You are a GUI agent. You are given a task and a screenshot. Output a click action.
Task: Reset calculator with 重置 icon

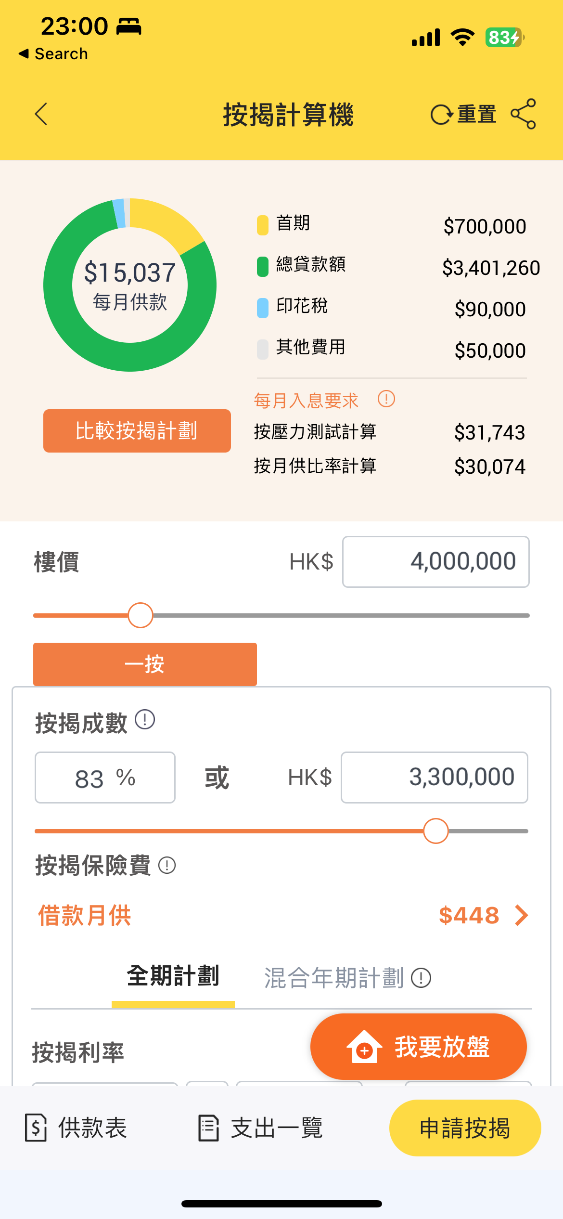463,115
